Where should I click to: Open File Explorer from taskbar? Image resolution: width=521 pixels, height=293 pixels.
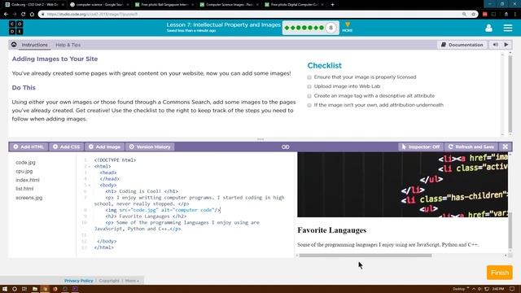(x=34, y=289)
